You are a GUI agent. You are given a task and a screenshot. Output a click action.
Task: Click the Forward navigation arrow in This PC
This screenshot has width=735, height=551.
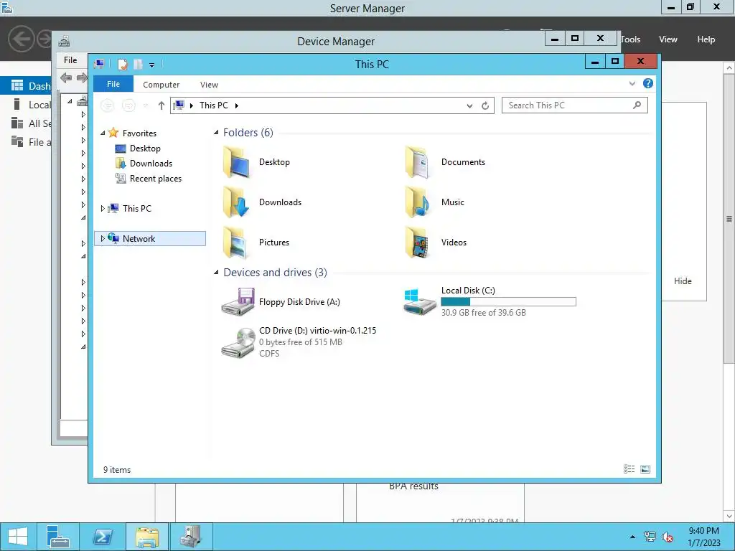point(128,105)
